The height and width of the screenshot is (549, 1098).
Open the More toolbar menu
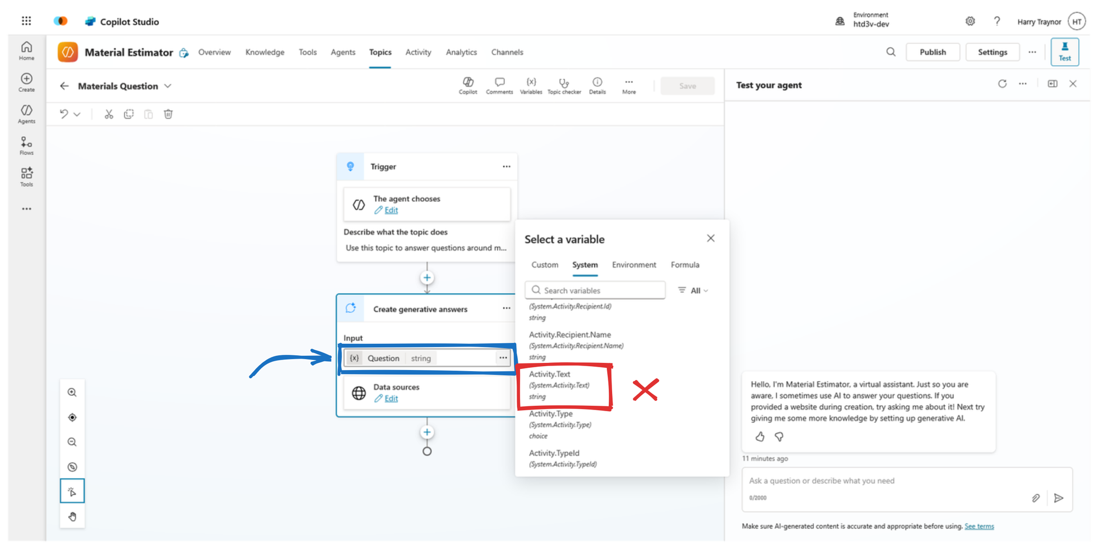pos(629,86)
